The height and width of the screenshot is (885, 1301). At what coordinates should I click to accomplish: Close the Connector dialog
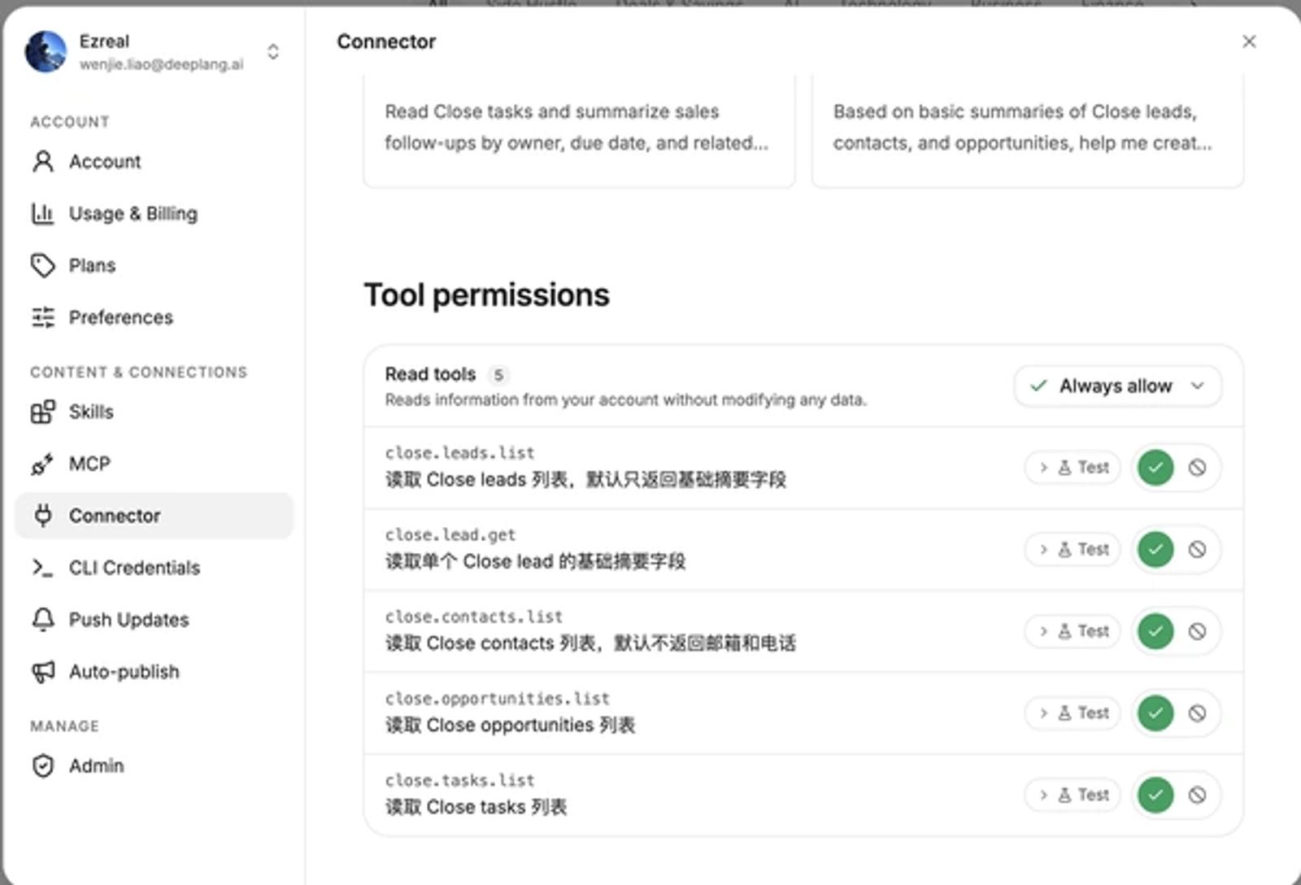click(1249, 41)
